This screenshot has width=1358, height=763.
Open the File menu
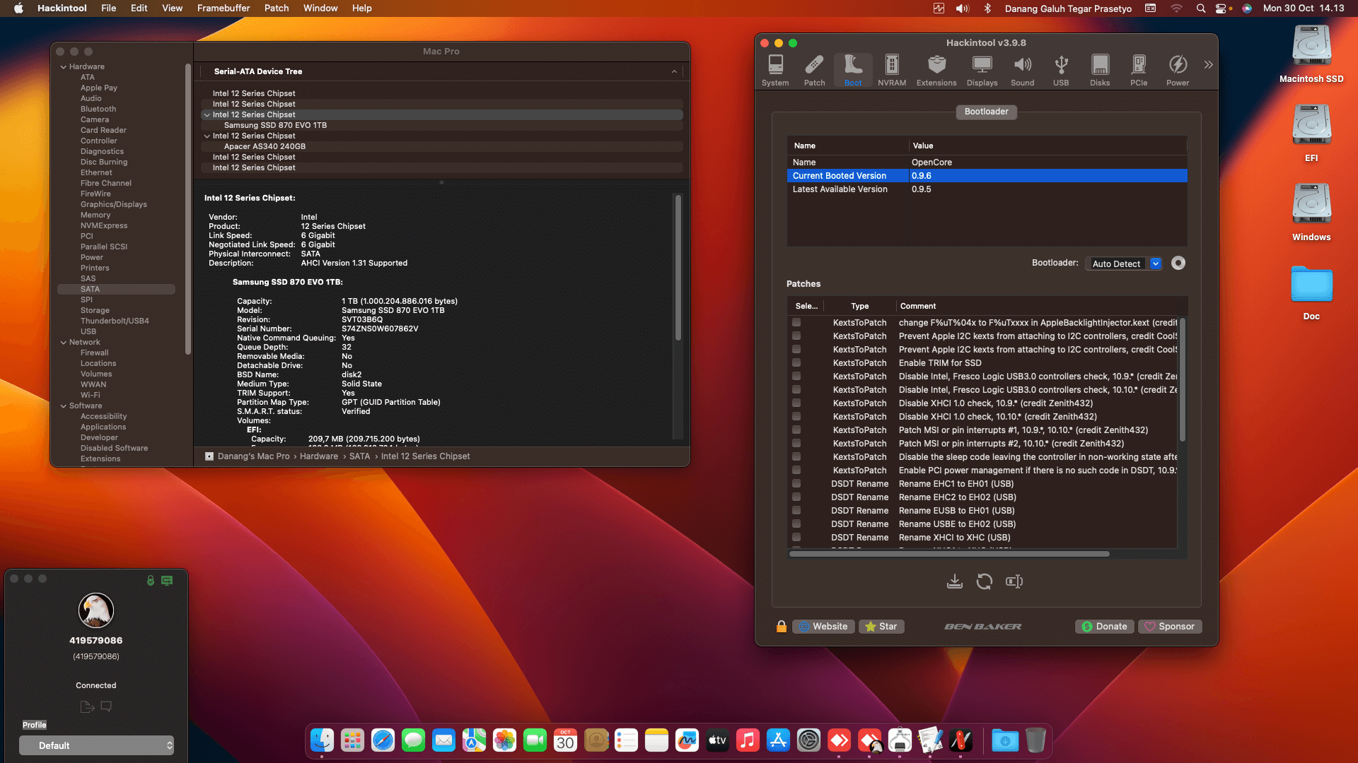[x=108, y=8]
